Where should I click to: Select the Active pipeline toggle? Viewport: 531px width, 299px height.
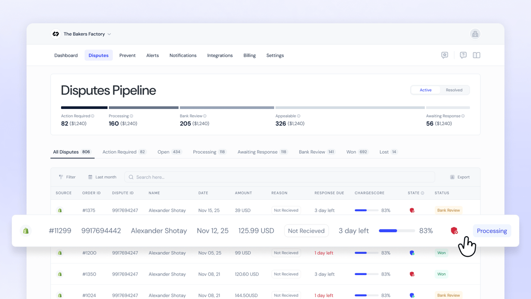click(x=426, y=90)
